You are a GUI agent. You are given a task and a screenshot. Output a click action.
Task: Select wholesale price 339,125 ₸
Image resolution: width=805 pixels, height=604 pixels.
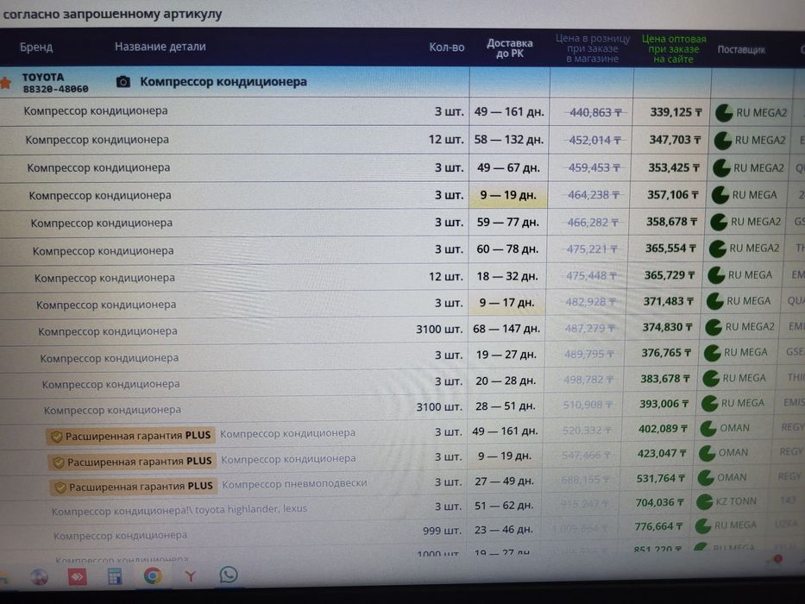pyautogui.click(x=676, y=112)
